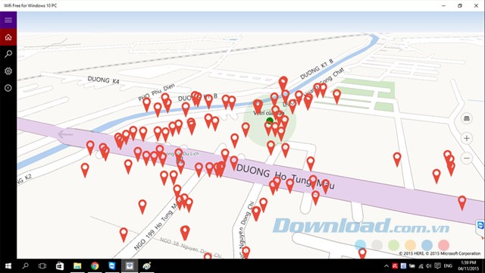Open the hamburger menu in the sidebar
This screenshot has height=273, width=485.
point(8,20)
